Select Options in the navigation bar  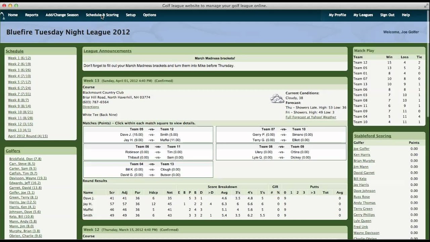coord(149,15)
